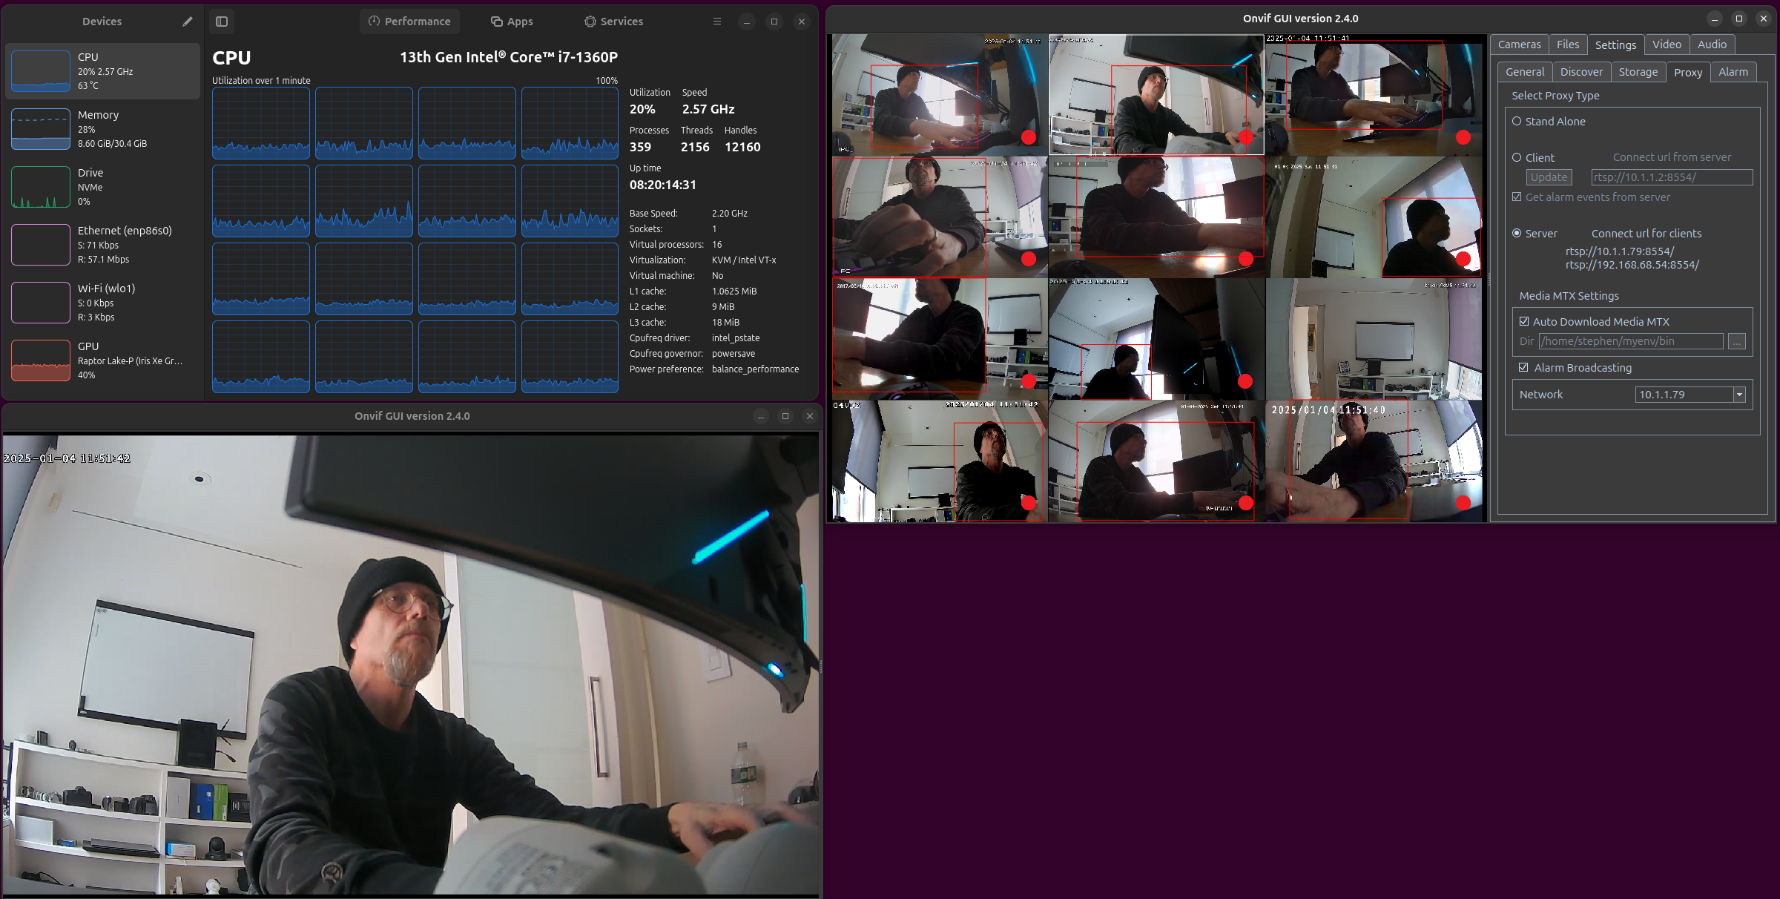
Task: Uncheck Auto Download Media MTX
Action: (x=1524, y=322)
